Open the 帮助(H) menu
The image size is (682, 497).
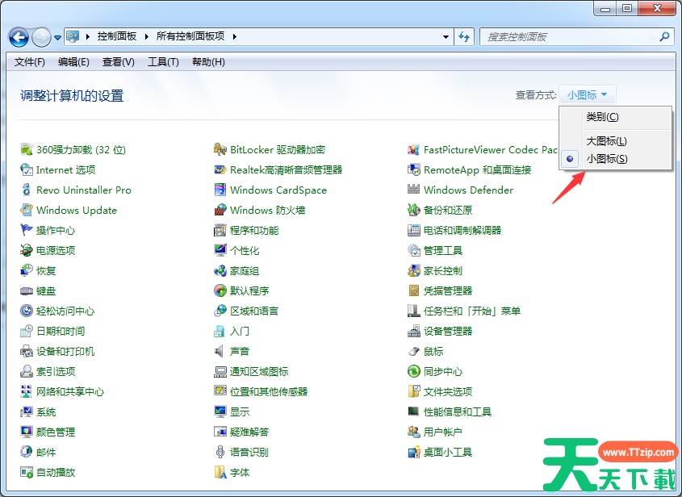coord(208,62)
